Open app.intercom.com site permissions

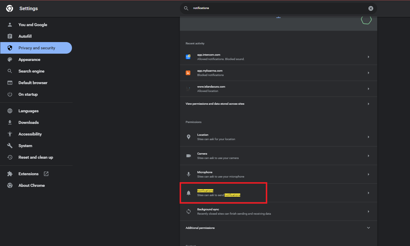click(x=278, y=57)
